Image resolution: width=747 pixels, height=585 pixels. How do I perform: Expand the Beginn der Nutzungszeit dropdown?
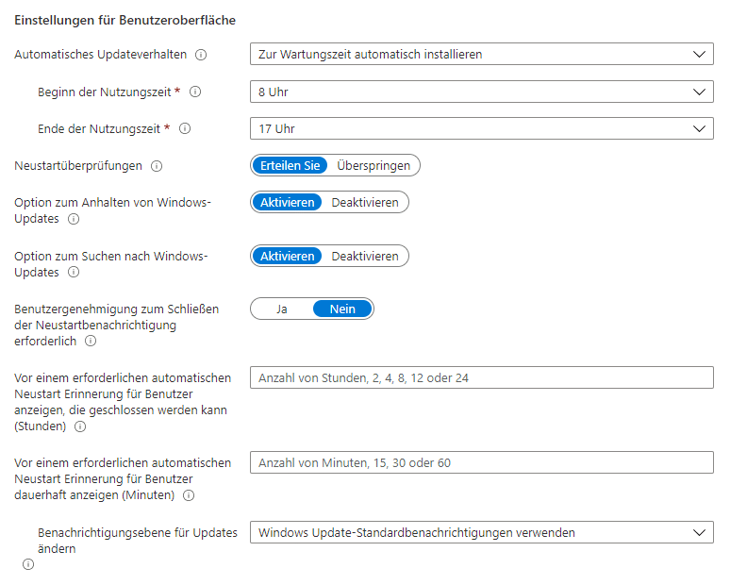click(481, 92)
